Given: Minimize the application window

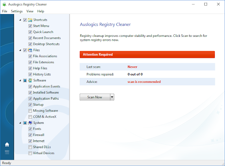Looking at the screenshot, I should click(x=193, y=4).
